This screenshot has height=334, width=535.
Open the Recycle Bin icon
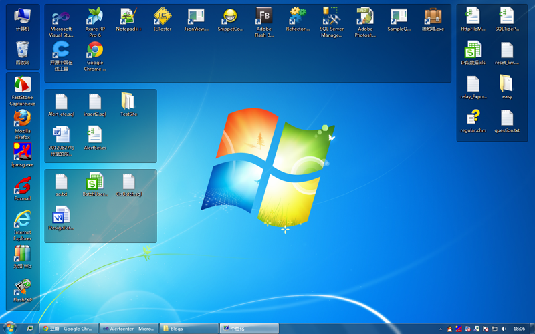point(23,53)
